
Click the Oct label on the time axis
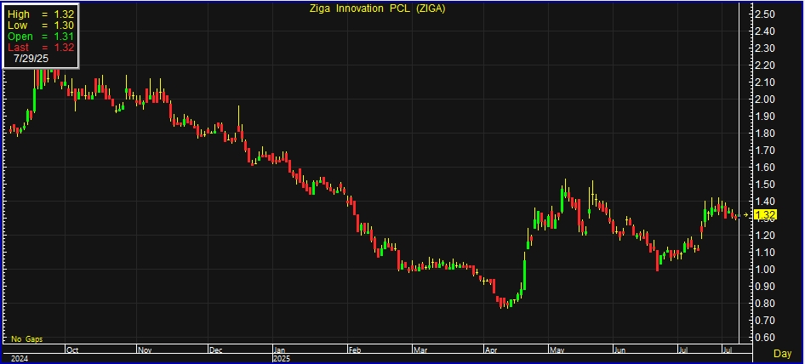[x=73, y=350]
